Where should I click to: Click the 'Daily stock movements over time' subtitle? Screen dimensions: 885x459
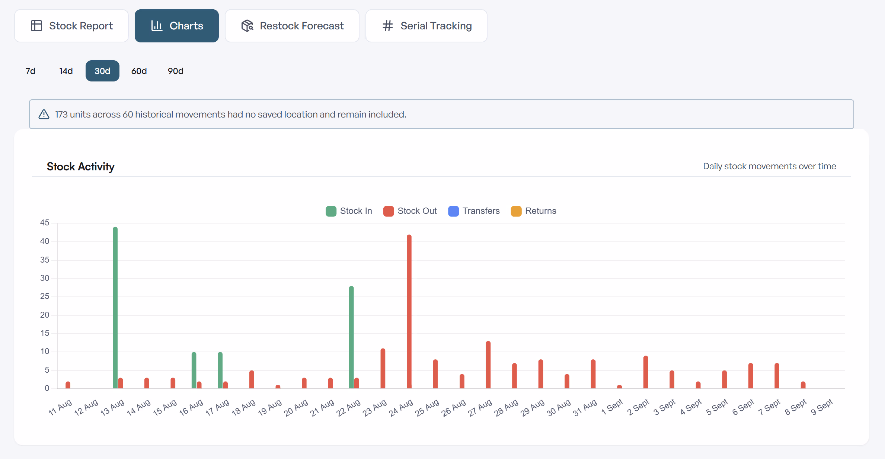(x=770, y=166)
